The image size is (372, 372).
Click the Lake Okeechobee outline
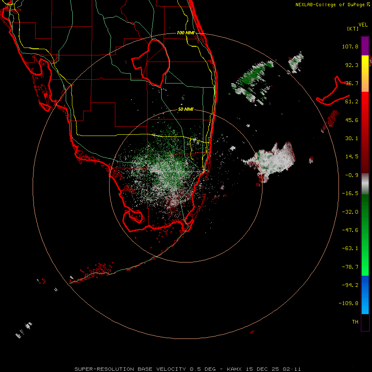tap(150, 63)
